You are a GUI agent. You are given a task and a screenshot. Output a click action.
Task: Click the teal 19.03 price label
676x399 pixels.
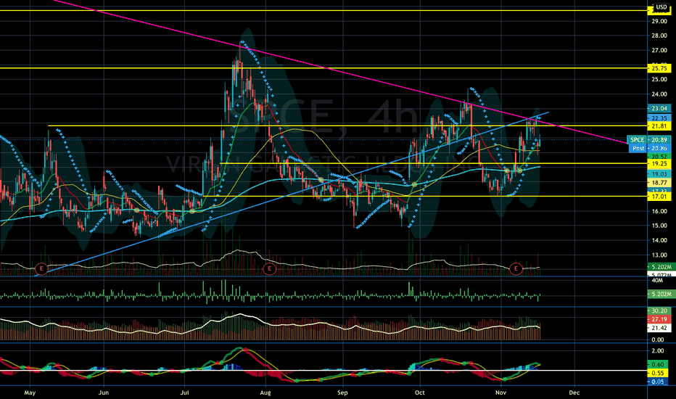[659, 174]
